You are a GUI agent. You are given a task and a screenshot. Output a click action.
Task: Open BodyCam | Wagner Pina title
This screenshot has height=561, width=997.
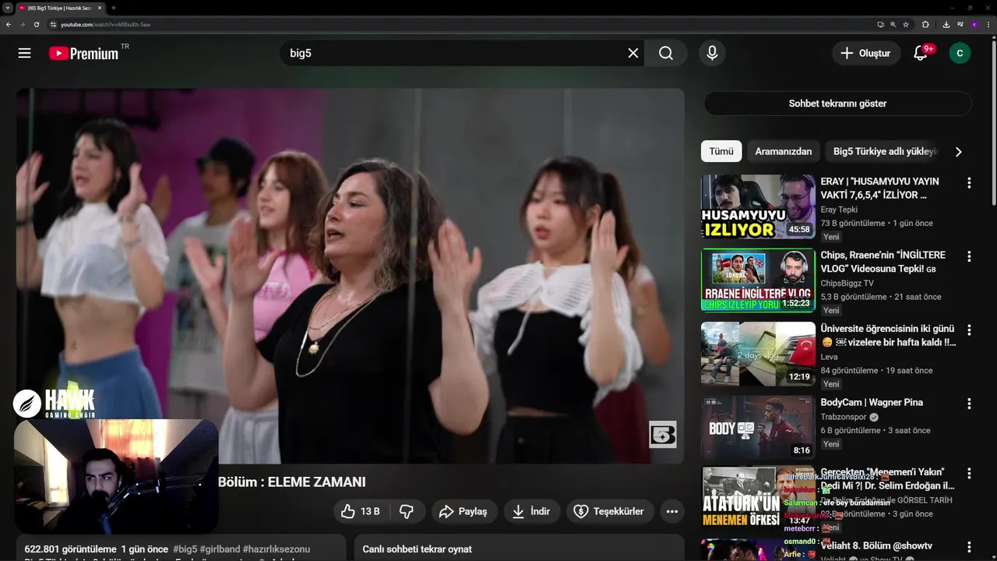click(x=872, y=402)
